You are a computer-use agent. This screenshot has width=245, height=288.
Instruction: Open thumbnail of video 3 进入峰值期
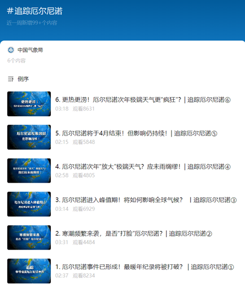click(x=29, y=204)
